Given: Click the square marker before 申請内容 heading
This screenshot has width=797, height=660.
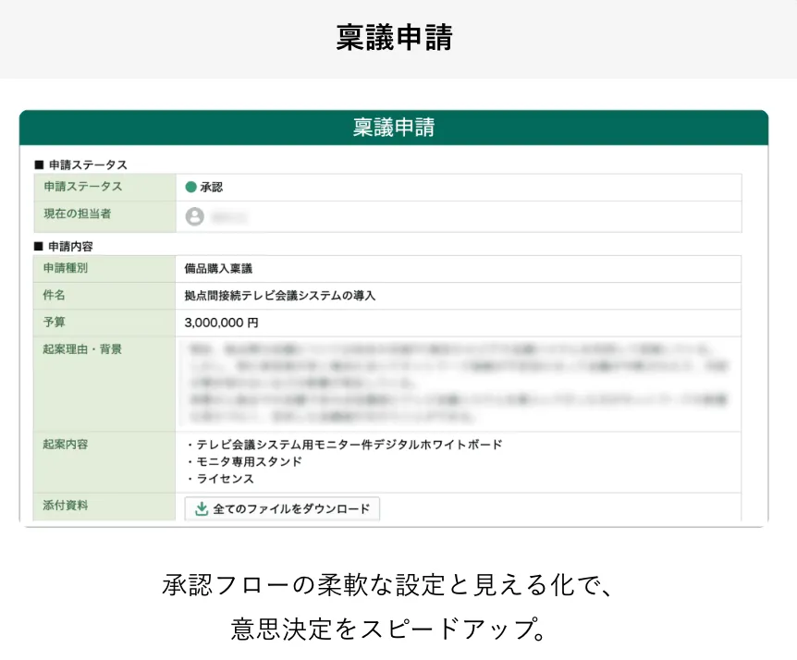Looking at the screenshot, I should point(38,245).
